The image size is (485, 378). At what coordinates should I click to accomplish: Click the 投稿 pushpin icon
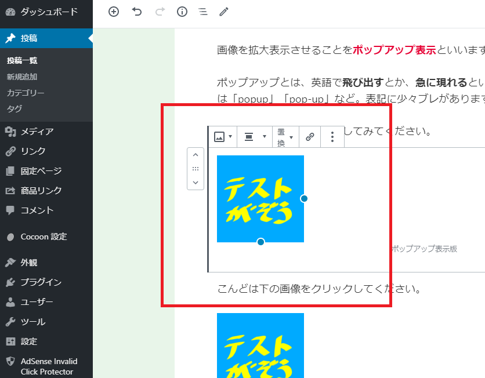point(10,38)
